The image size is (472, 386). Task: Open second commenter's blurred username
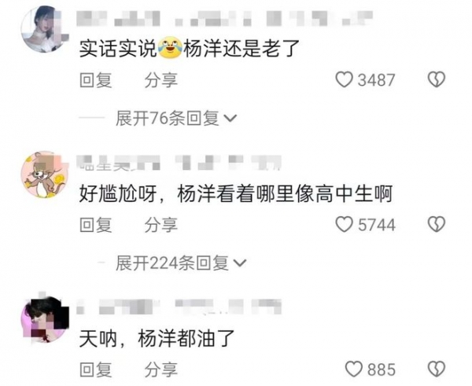(x=179, y=163)
